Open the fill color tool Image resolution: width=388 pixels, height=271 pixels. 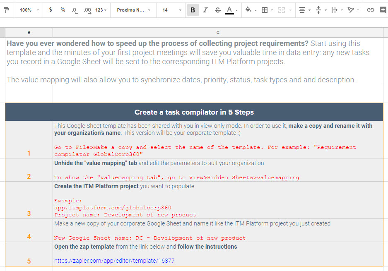pyautogui.click(x=249, y=10)
